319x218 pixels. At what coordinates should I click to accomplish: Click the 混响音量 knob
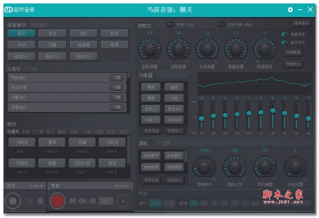[x=265, y=167]
